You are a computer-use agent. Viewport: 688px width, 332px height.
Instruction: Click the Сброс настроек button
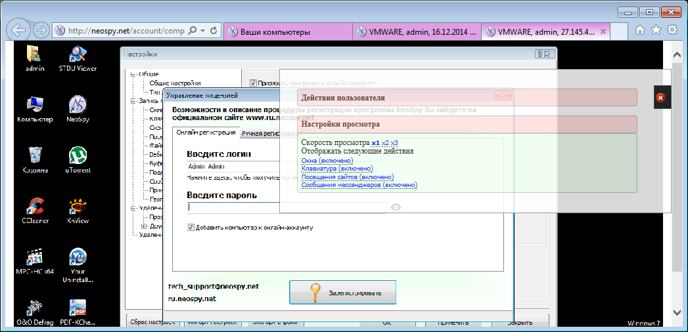click(152, 322)
